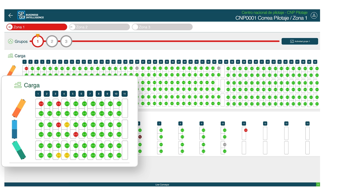Viewport: 345px width, 193px height.
Task: Click the top green sensor under lower column 9
Action: [203, 130]
